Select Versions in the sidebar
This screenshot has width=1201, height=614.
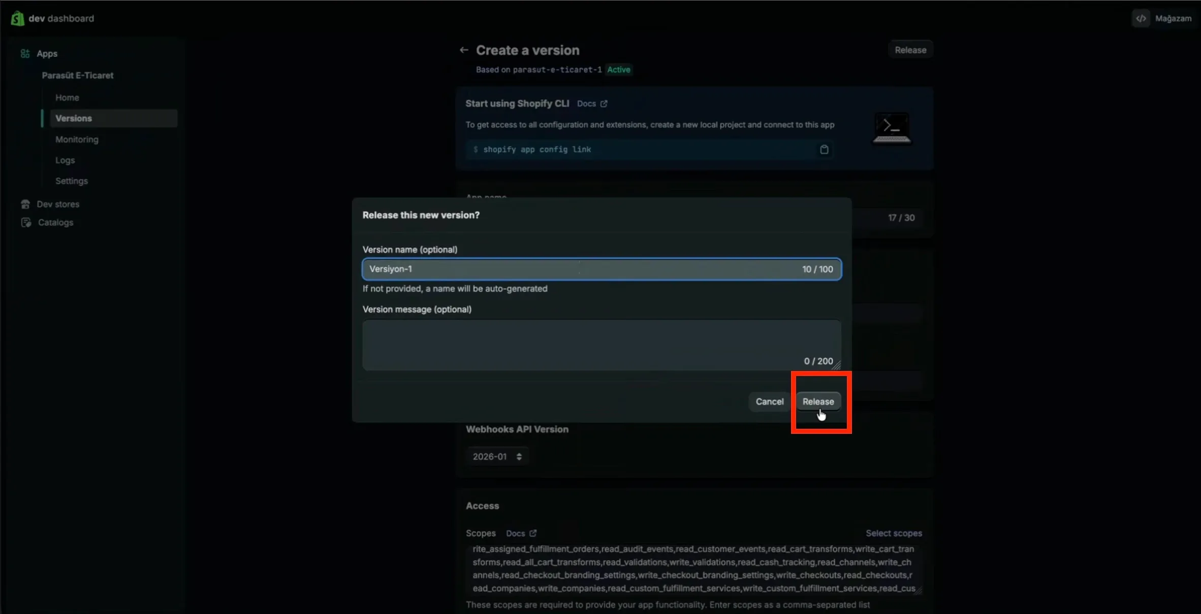coord(113,118)
